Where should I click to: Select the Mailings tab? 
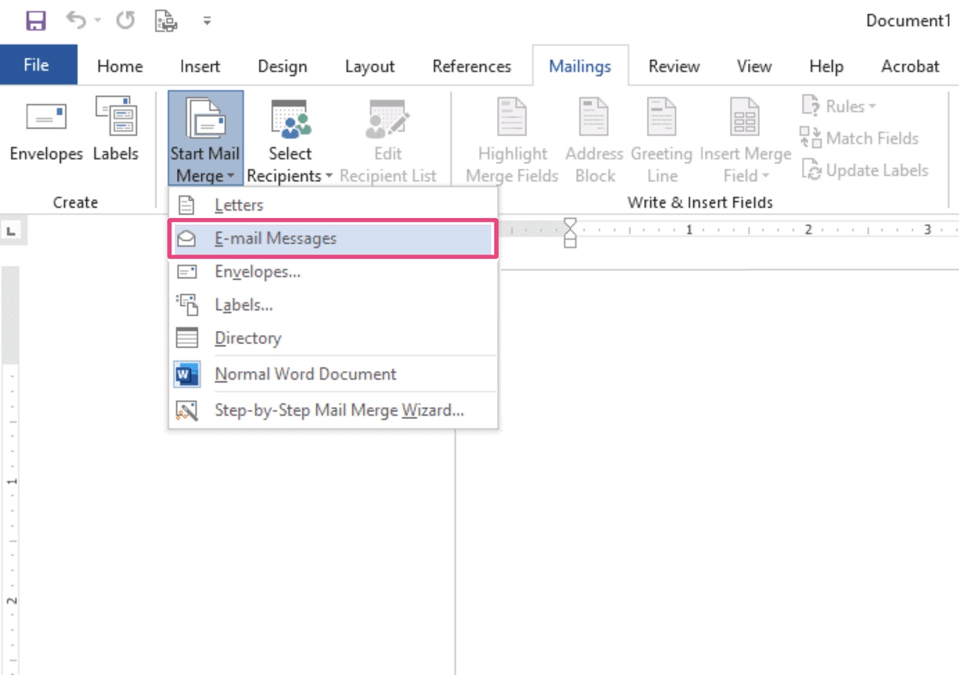coord(580,66)
